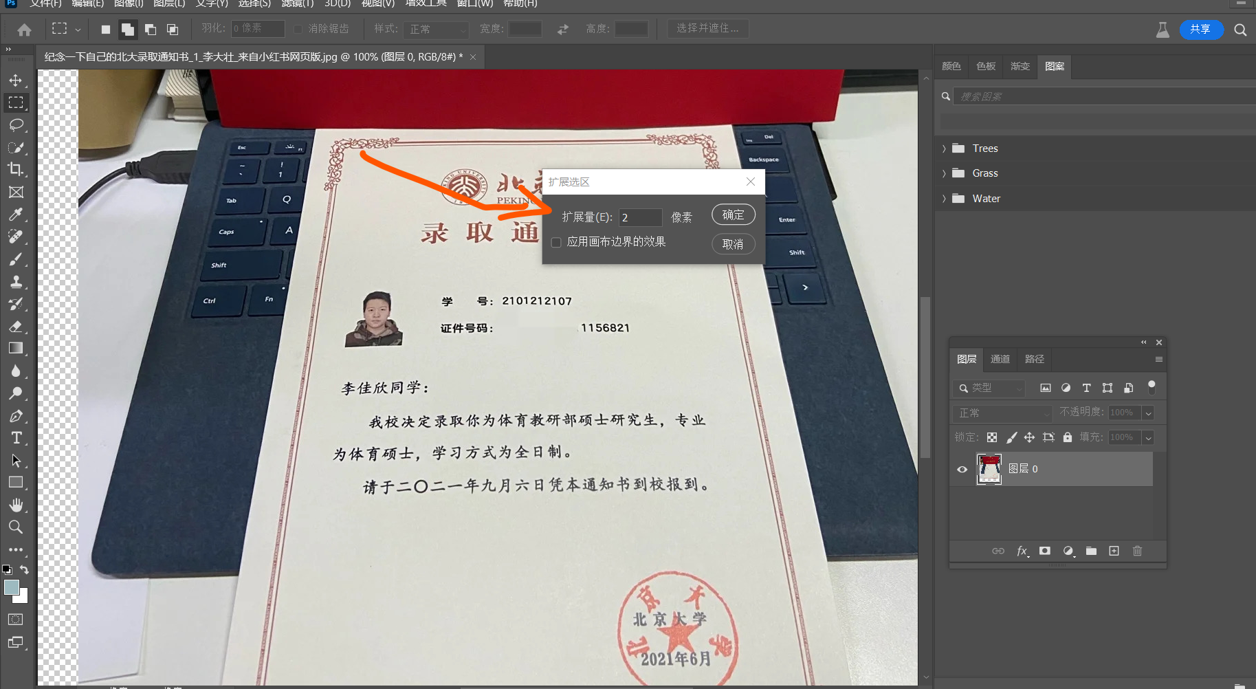Switch to the 颜色 (Color) tab
Viewport: 1256px width, 689px height.
pos(951,66)
